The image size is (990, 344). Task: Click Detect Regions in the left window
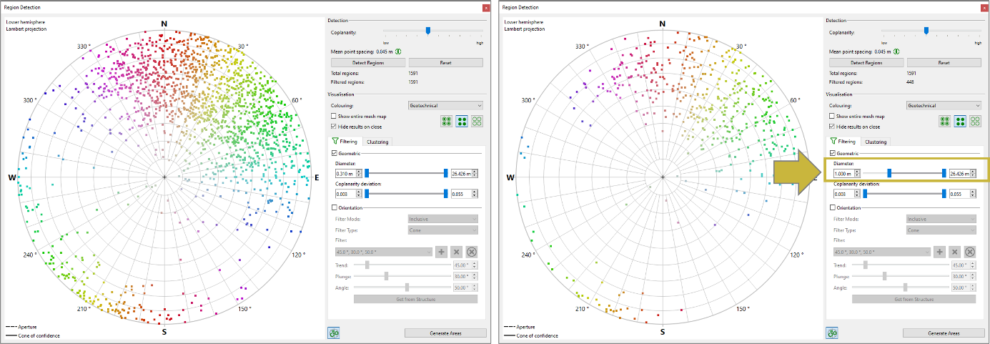pyautogui.click(x=367, y=63)
